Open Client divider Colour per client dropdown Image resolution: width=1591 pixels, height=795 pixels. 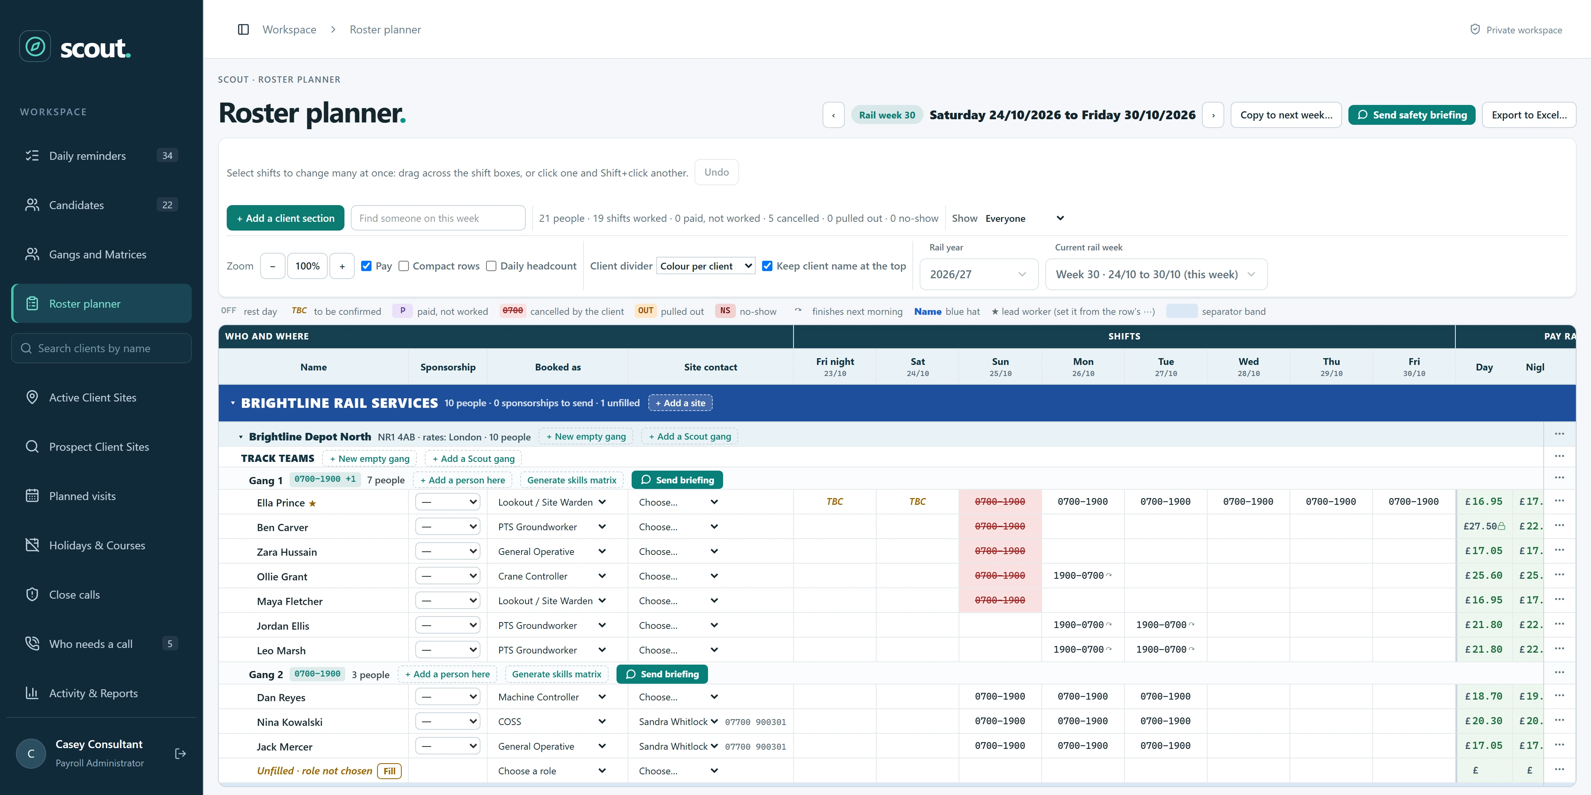point(706,266)
